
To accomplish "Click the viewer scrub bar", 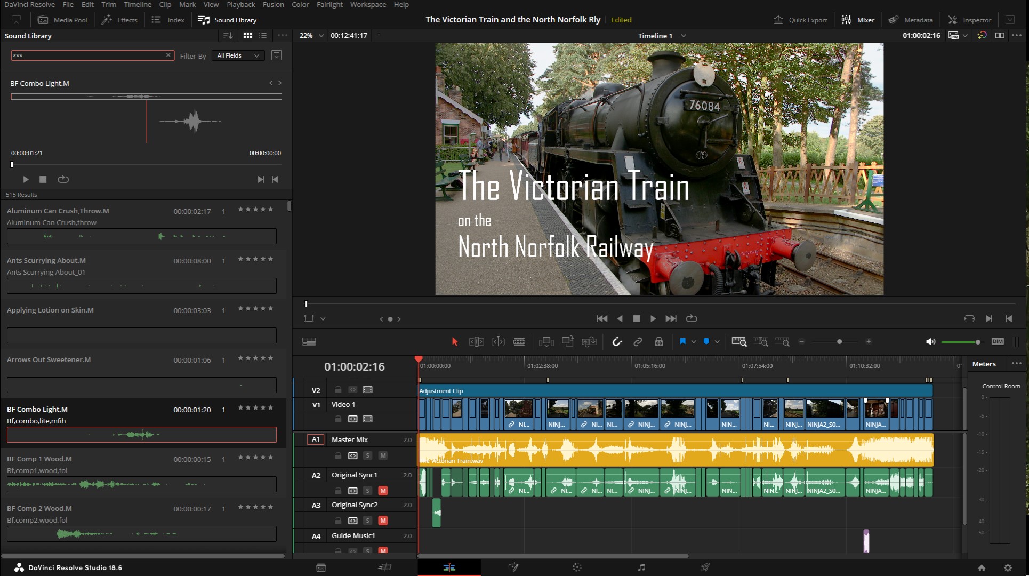I will coord(660,303).
